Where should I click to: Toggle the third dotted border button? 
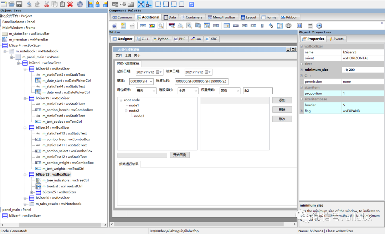point(174,4)
